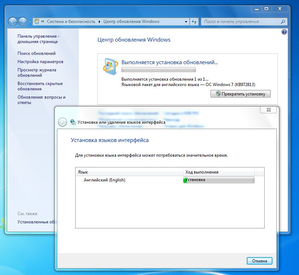
Task: Click the Forward navigation arrow in Control Panel
Action: click(x=23, y=22)
